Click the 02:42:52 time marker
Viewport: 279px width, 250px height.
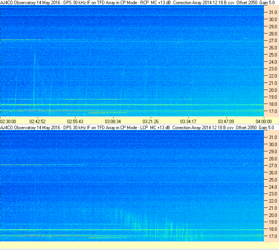click(x=38, y=122)
